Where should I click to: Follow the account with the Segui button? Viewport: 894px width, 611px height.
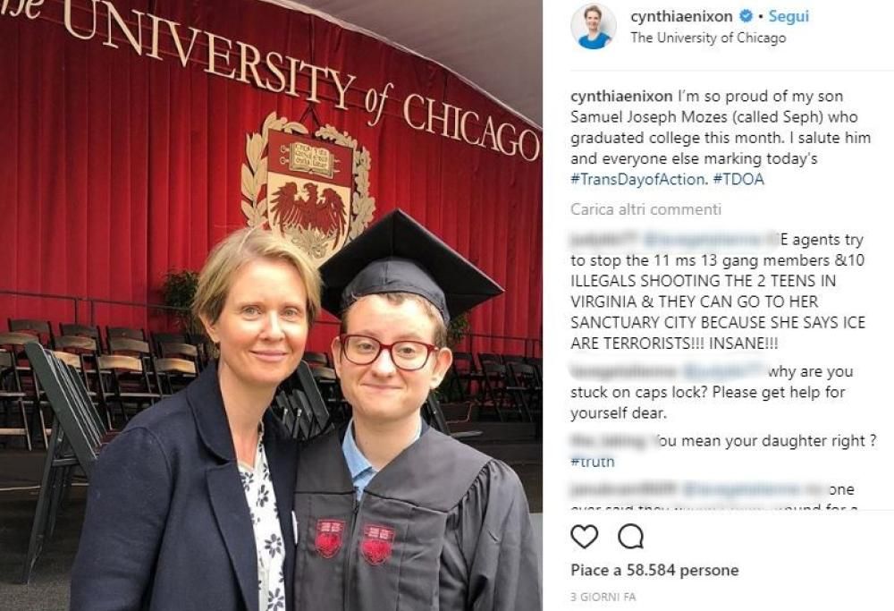[789, 16]
